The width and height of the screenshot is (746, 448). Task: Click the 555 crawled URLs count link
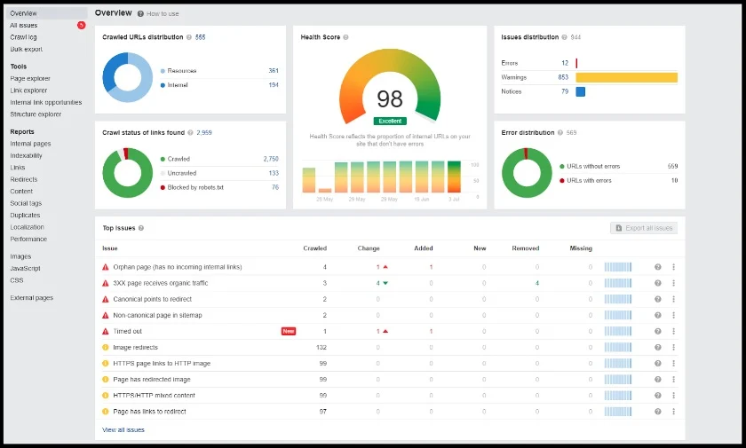pos(201,37)
